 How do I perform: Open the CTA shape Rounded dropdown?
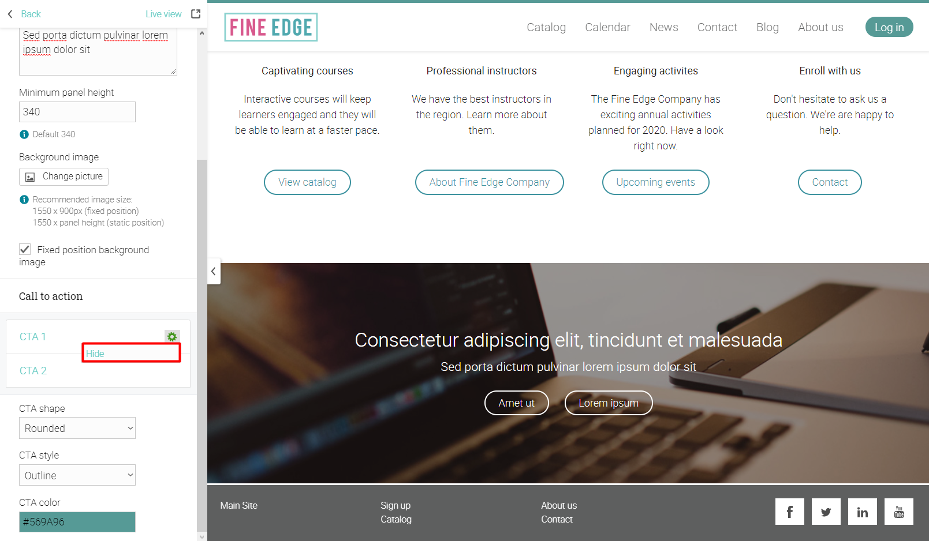77,428
